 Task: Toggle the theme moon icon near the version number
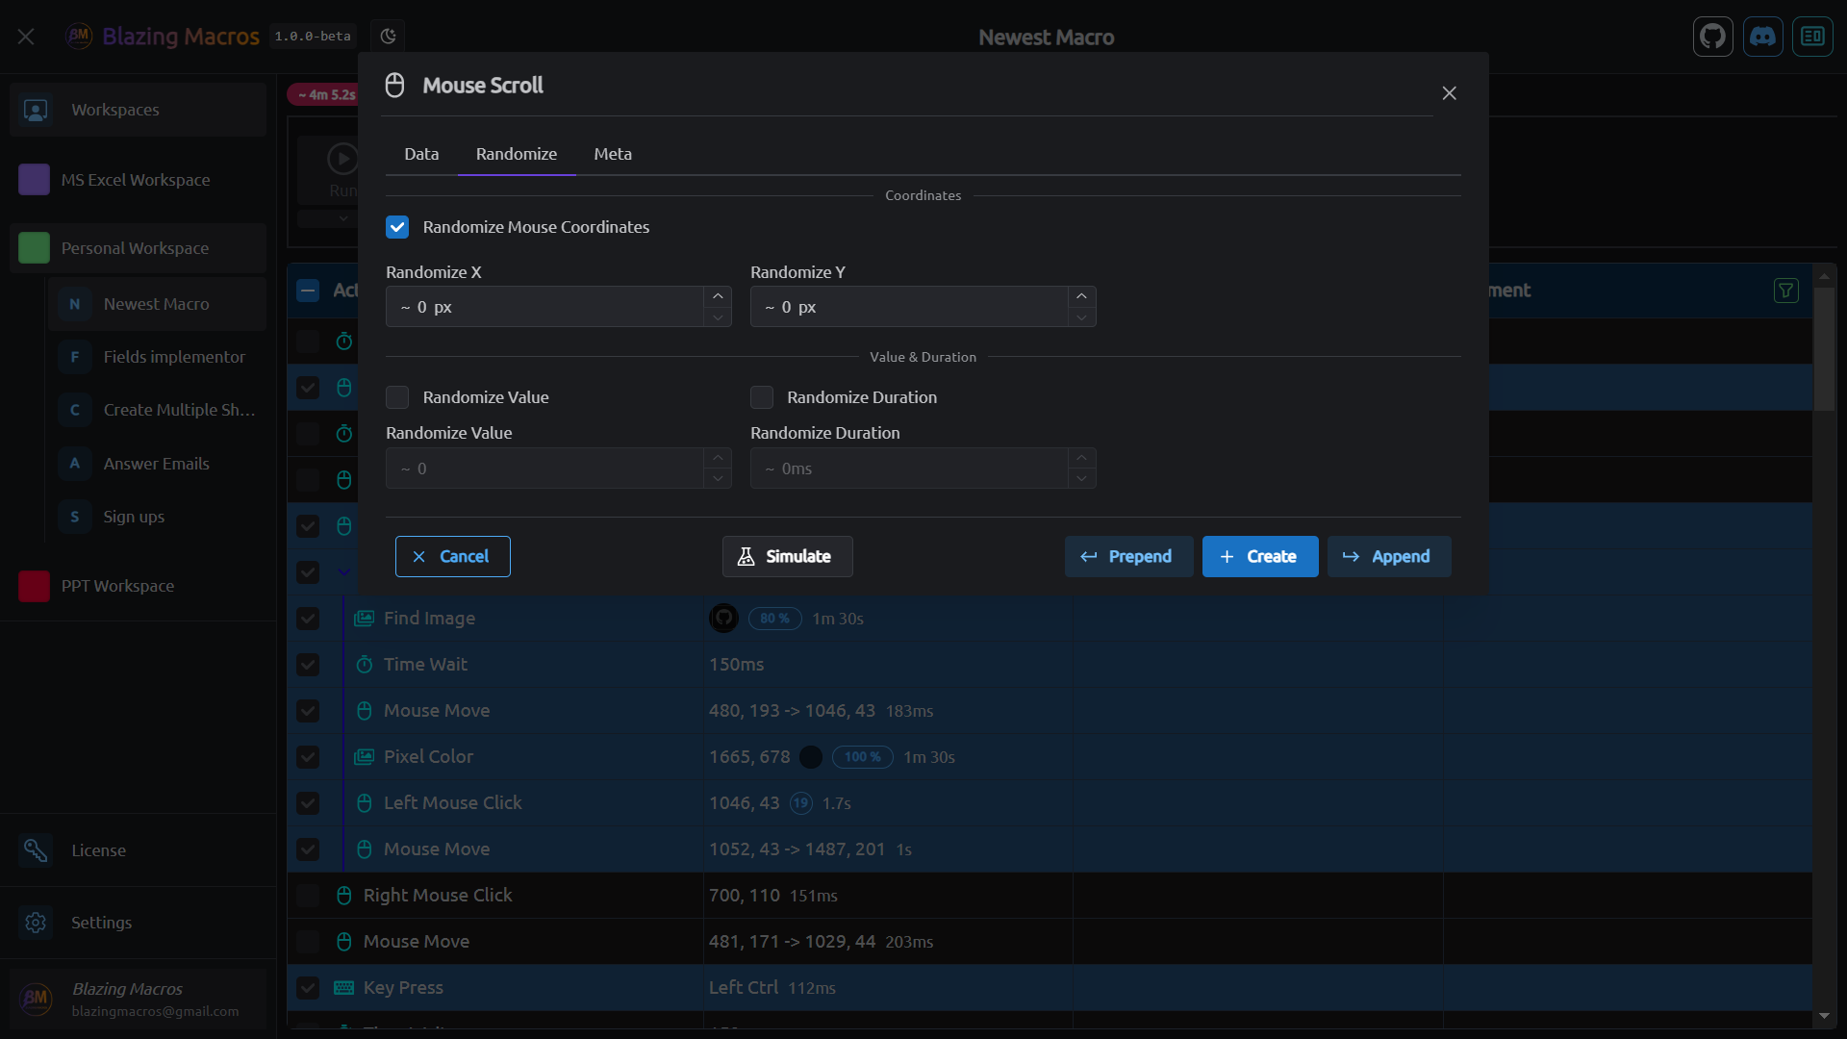388,36
